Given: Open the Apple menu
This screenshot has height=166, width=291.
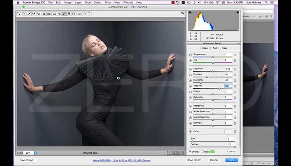Looking at the screenshot, I should (18, 2).
